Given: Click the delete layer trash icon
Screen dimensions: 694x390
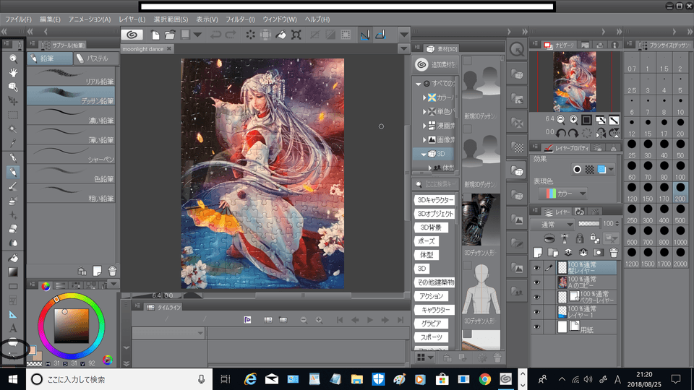Looking at the screenshot, I should click(x=614, y=252).
